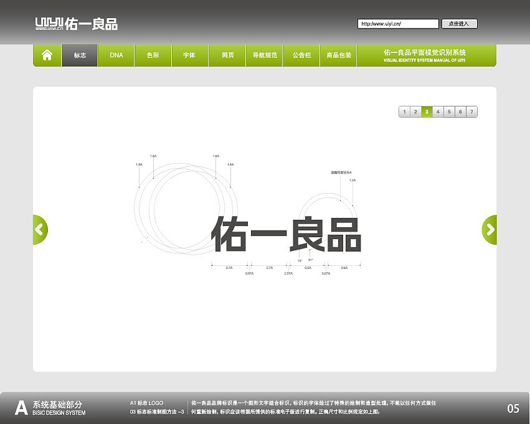Focus the http://www.uiyi.cn/ URL field
Image resolution: width=530 pixels, height=424 pixels.
click(398, 24)
